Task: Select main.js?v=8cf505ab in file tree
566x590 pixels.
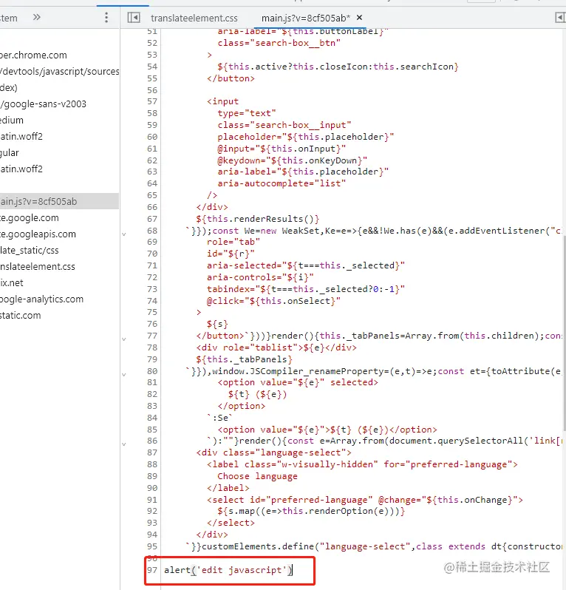Action: coord(59,201)
